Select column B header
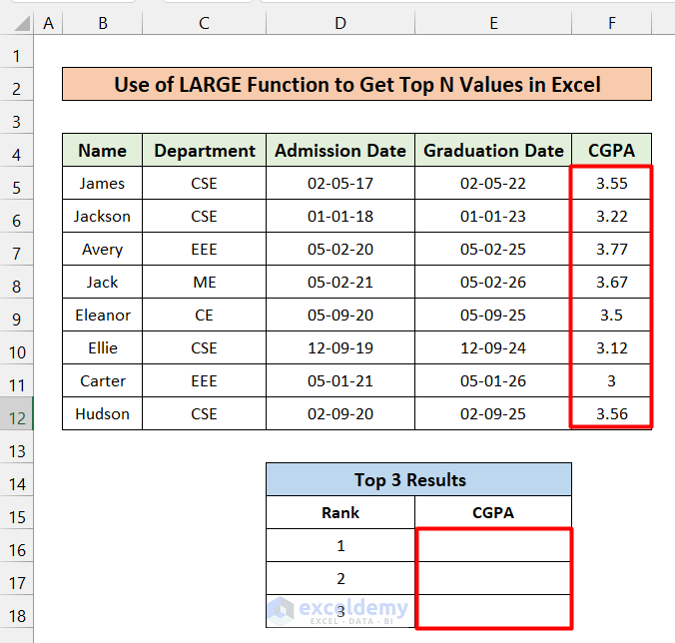This screenshot has width=675, height=643. [103, 23]
